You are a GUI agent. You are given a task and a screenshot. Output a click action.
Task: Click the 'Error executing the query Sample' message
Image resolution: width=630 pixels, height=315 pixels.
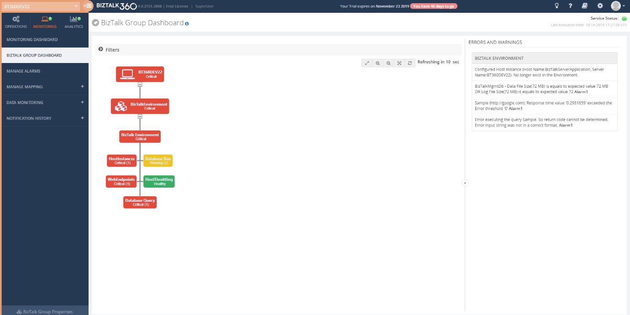(x=545, y=122)
